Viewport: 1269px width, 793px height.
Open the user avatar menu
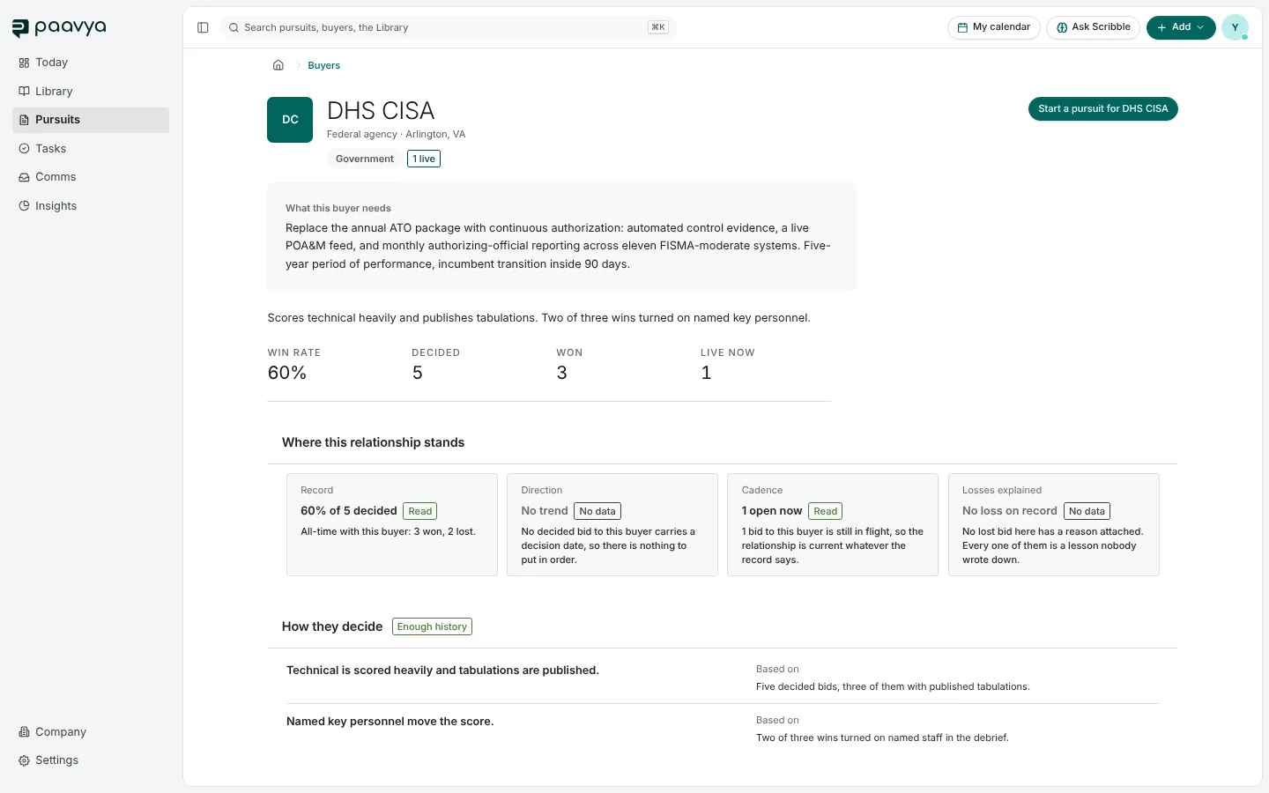tap(1235, 27)
